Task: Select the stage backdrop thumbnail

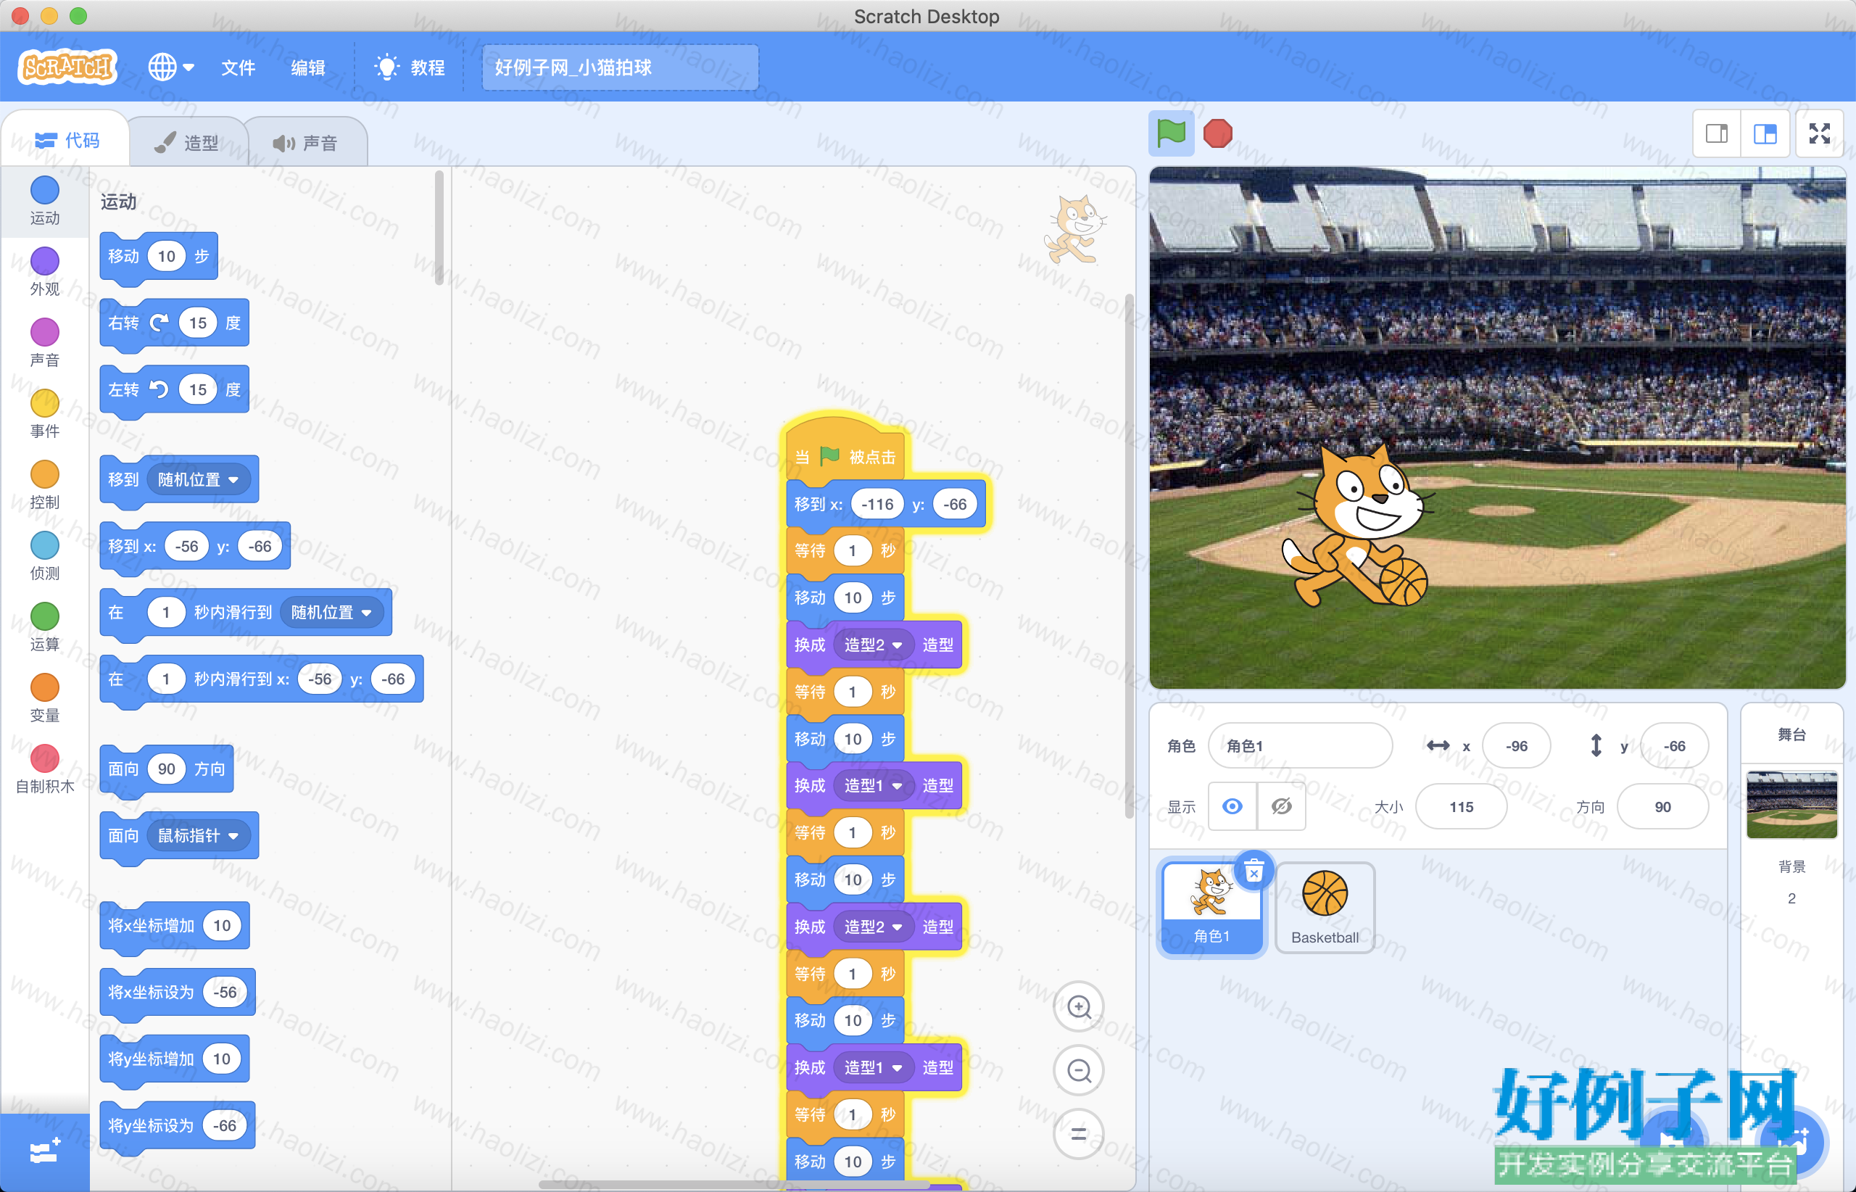Action: (x=1791, y=805)
